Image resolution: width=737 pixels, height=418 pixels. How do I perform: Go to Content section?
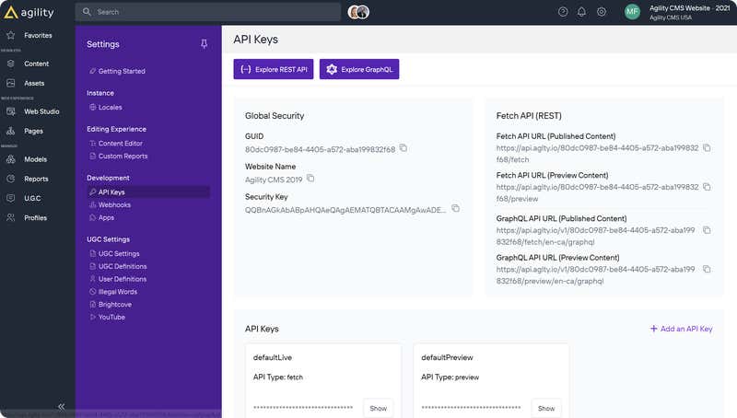click(x=28, y=64)
